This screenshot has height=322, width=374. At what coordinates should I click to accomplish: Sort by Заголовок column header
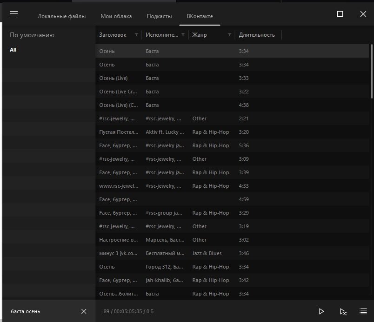[113, 35]
